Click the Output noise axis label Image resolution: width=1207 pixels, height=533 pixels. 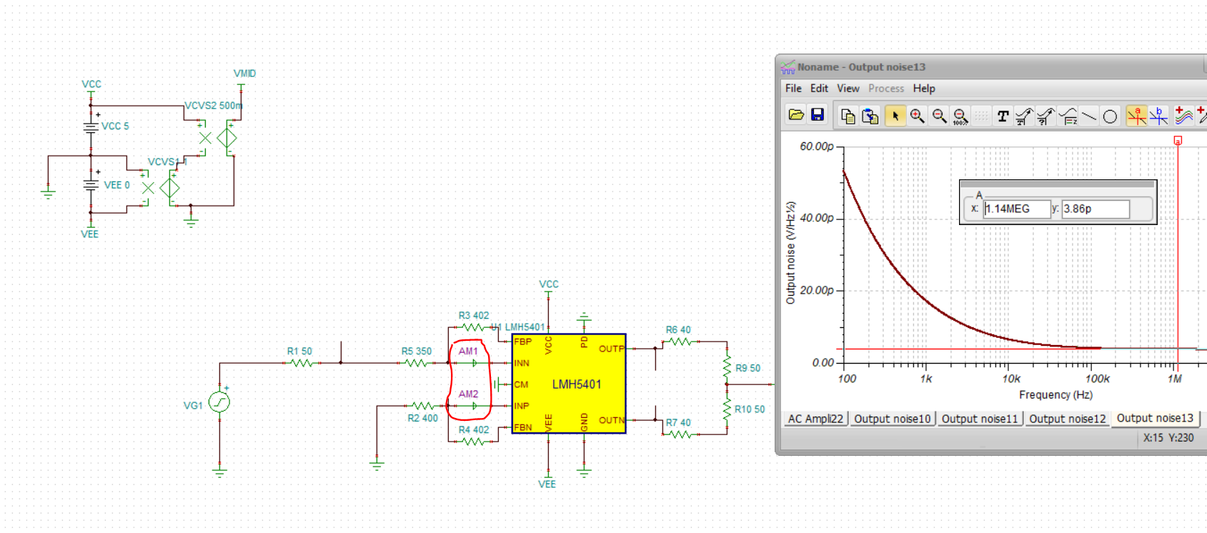pos(790,253)
